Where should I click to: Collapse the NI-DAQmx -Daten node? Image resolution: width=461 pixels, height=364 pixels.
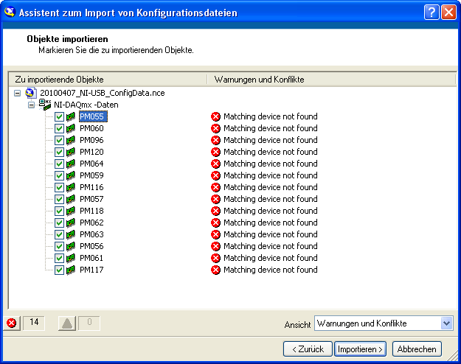click(31, 105)
